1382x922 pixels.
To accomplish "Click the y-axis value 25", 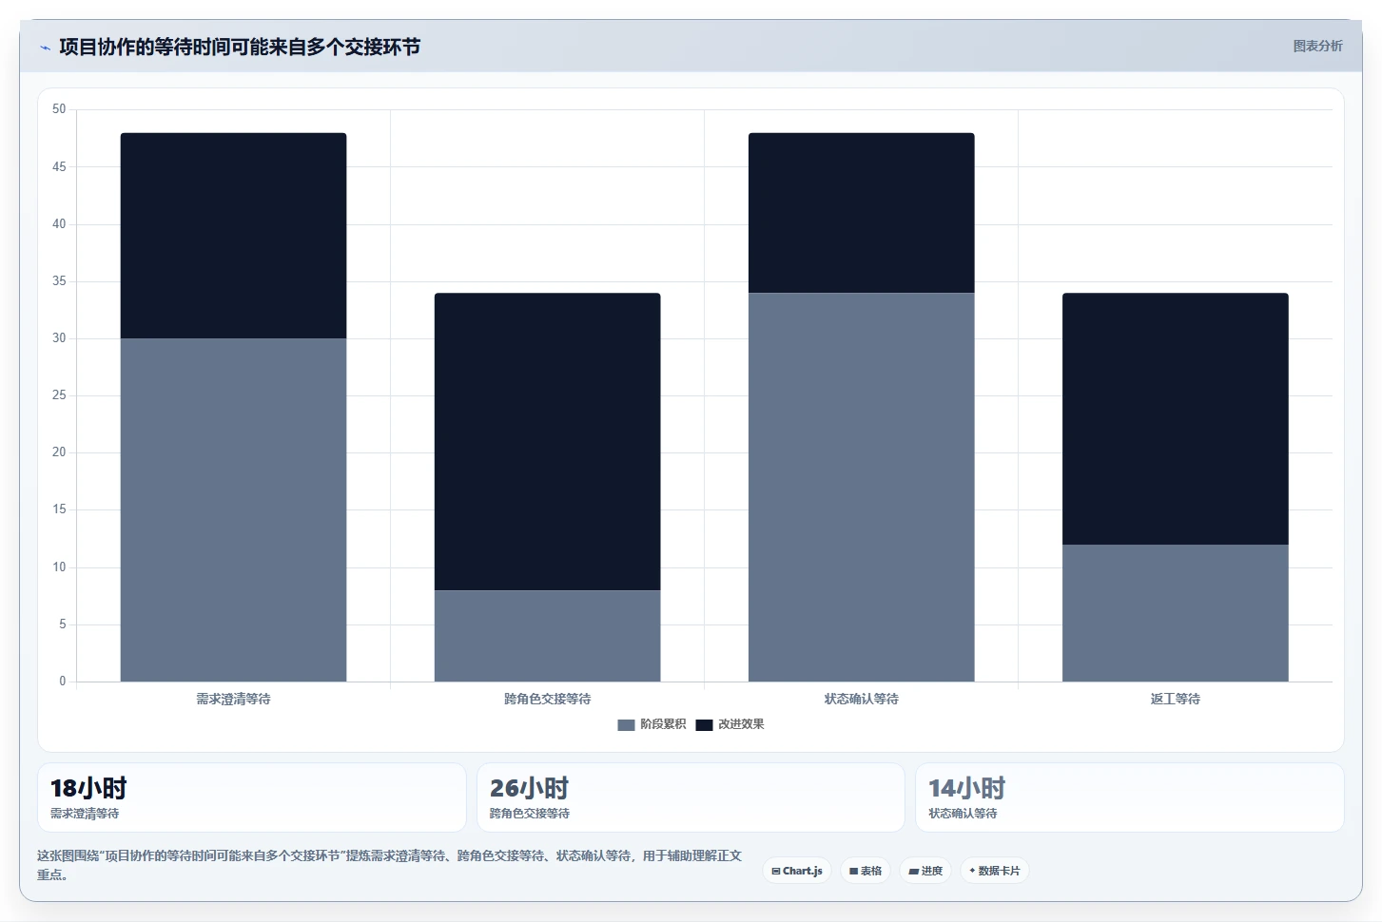I will 59,395.
